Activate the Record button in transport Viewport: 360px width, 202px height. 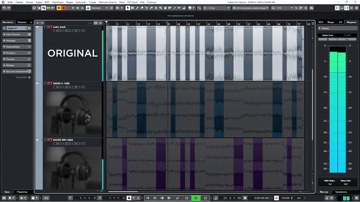pyautogui.click(x=205, y=198)
